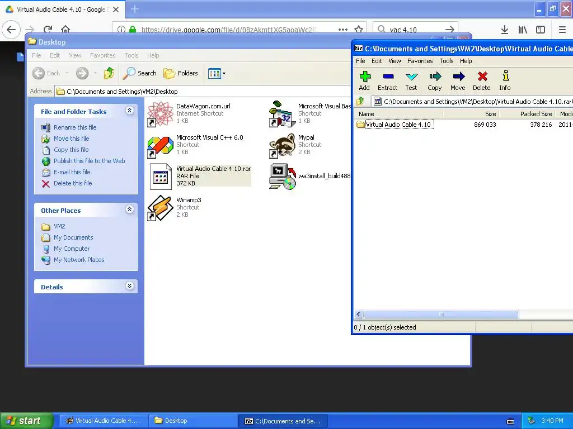Click the browser home button
Screen dimensions: 573x429
[x=65, y=30]
